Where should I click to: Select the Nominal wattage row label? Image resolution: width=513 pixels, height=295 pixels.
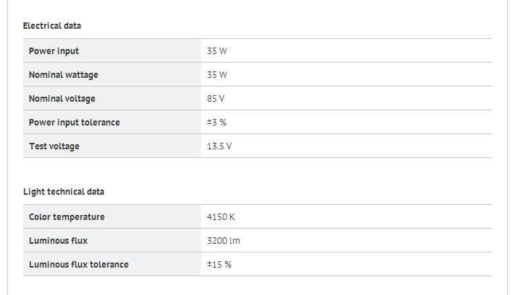(x=64, y=75)
